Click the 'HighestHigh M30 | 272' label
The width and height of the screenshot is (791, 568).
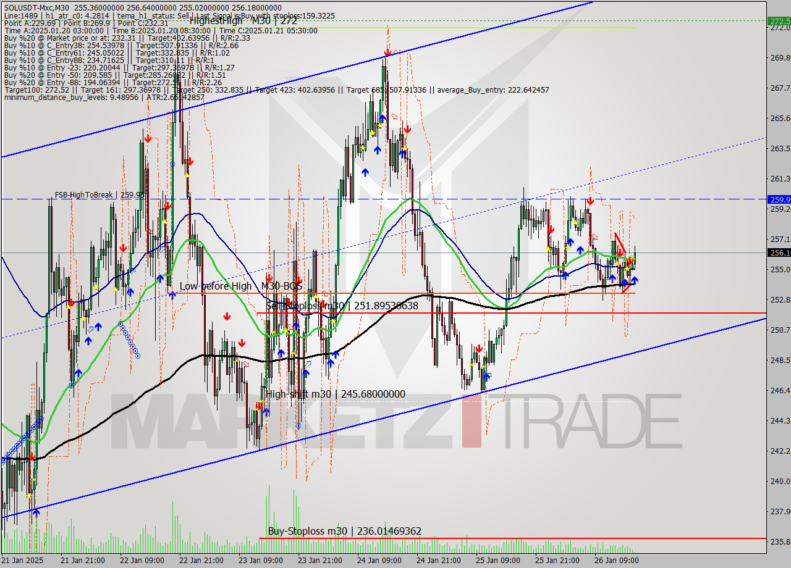[x=243, y=20]
